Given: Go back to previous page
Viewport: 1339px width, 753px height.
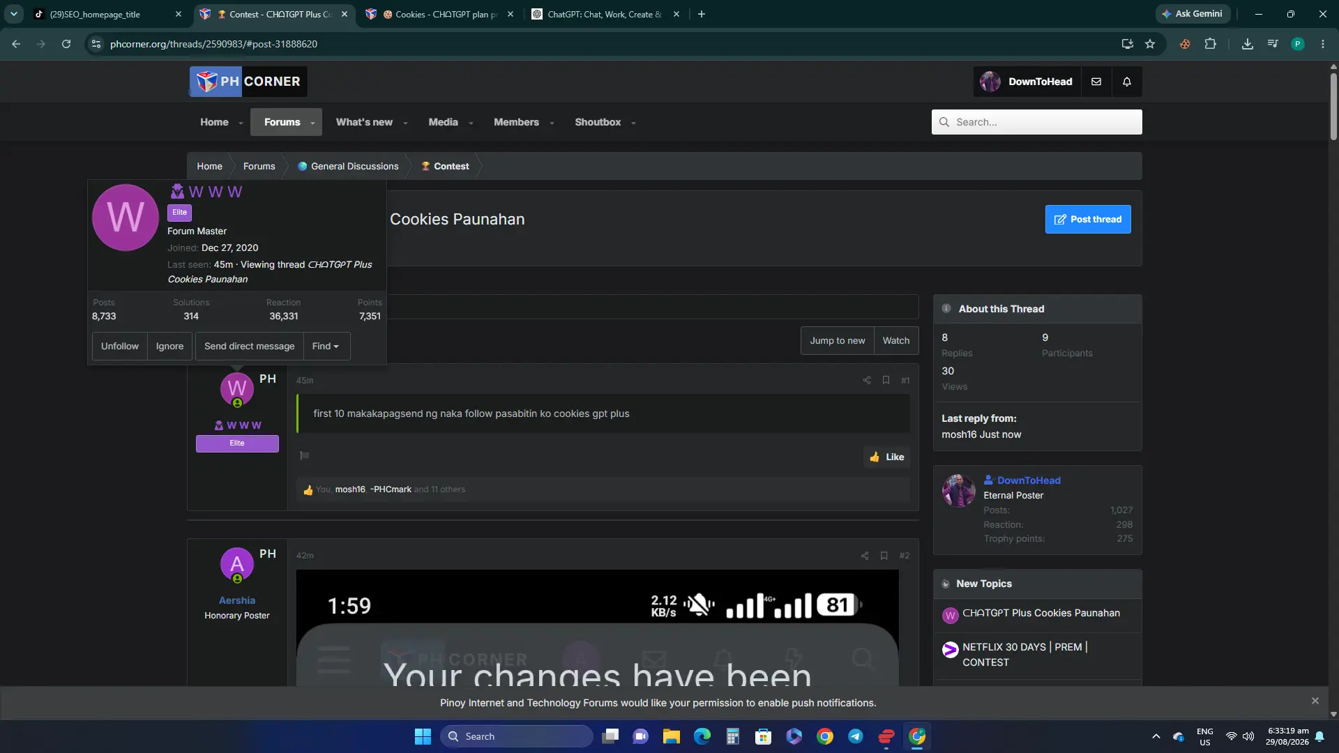Looking at the screenshot, I should (x=16, y=44).
